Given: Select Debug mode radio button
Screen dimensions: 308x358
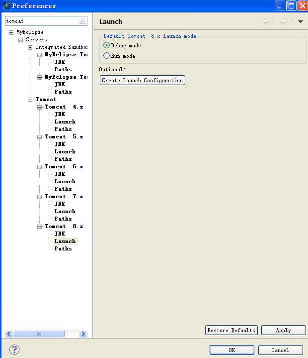Looking at the screenshot, I should click(106, 45).
